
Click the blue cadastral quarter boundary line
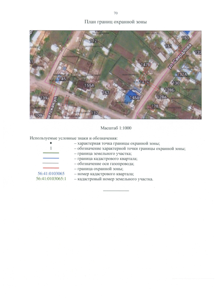51,159
